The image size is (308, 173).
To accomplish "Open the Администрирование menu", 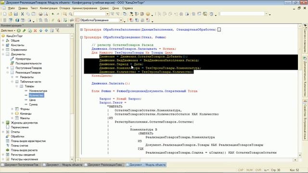I will point(85,8).
